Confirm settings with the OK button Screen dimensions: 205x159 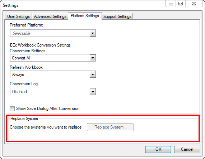tap(158, 149)
